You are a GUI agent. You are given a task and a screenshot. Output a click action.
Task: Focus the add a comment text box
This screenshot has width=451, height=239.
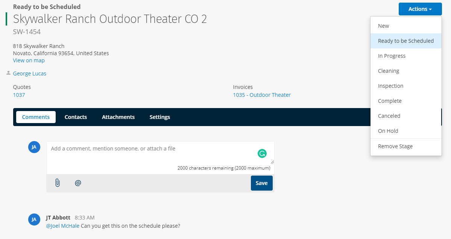pos(160,153)
